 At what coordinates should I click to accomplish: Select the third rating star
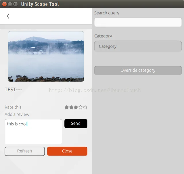[76, 107]
